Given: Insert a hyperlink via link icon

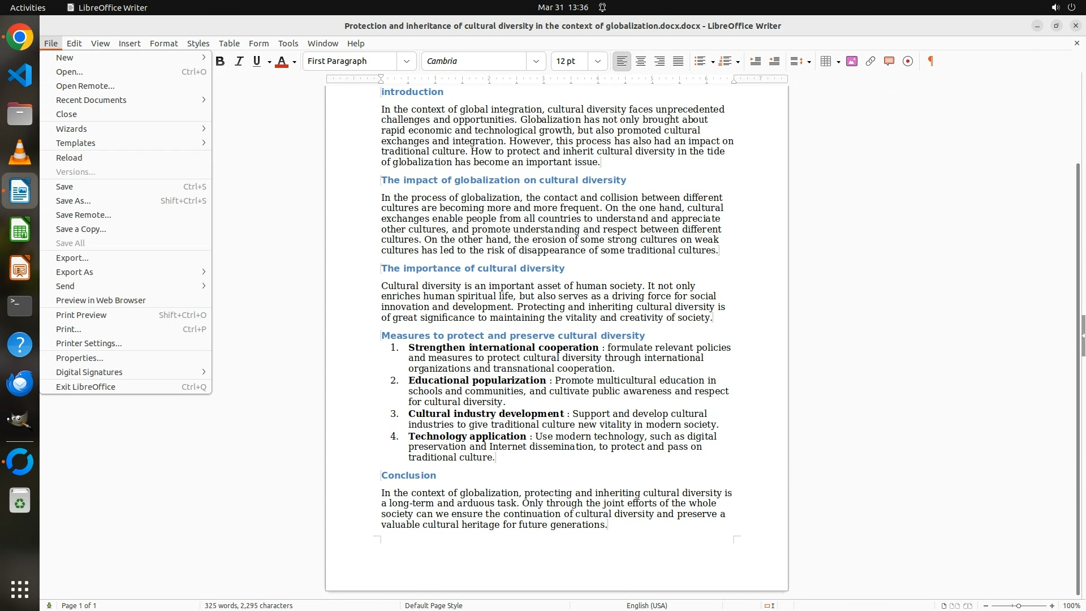Looking at the screenshot, I should coord(870,61).
